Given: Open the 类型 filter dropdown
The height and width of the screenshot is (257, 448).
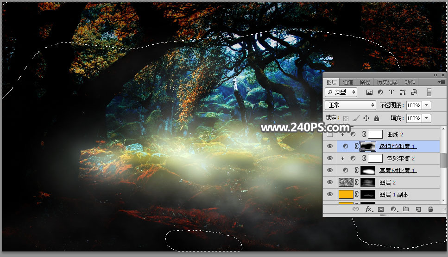Looking at the screenshot, I should coord(341,92).
